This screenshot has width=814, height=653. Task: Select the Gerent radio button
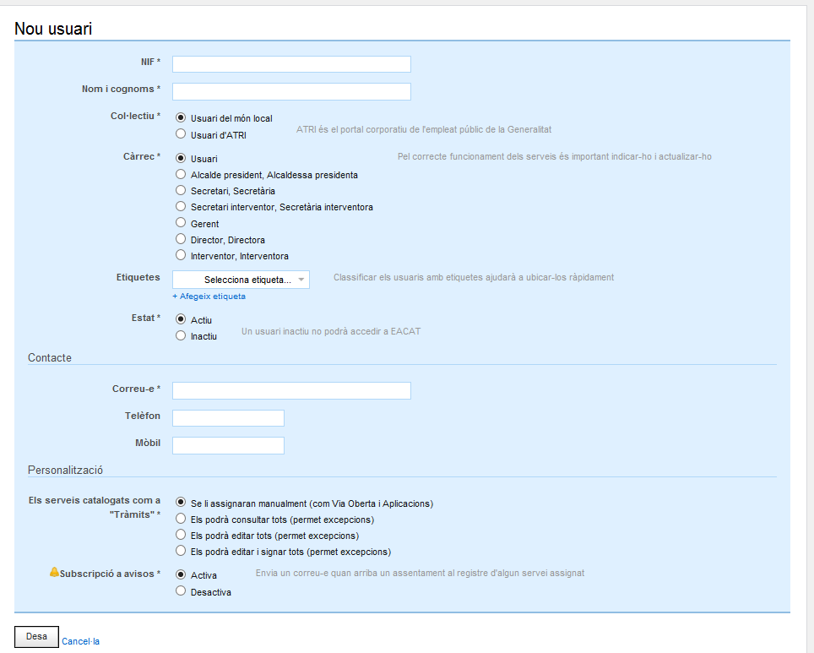(x=181, y=223)
